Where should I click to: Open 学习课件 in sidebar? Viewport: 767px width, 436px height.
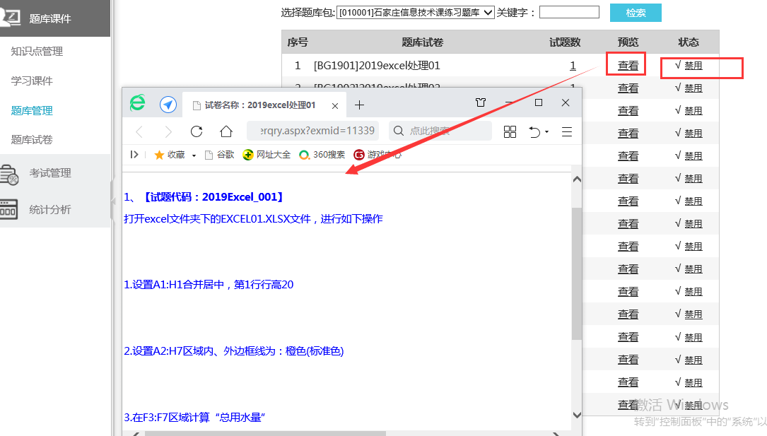coord(32,81)
